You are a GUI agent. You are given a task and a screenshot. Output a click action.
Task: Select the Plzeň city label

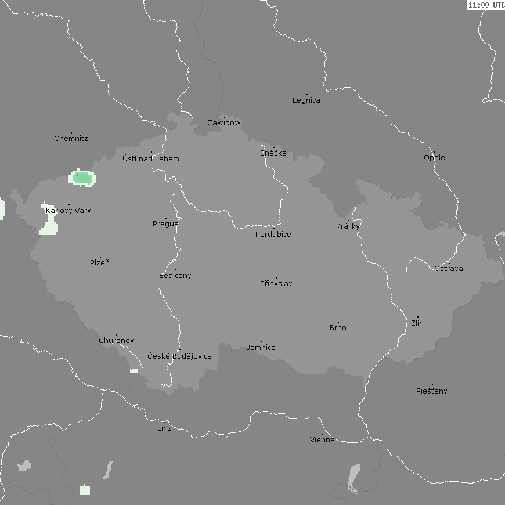coord(100,263)
